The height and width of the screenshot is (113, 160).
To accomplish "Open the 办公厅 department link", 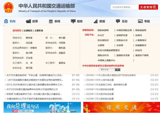I will [x=101, y=35].
